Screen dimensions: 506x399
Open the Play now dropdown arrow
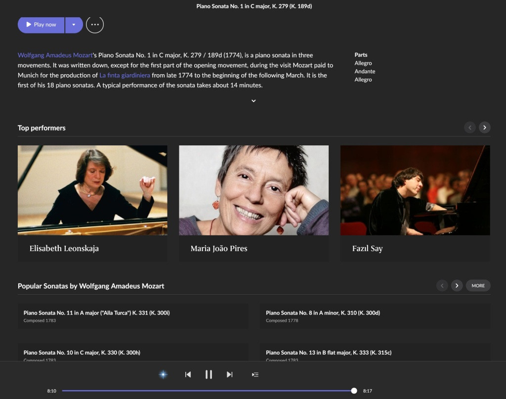[x=74, y=24]
